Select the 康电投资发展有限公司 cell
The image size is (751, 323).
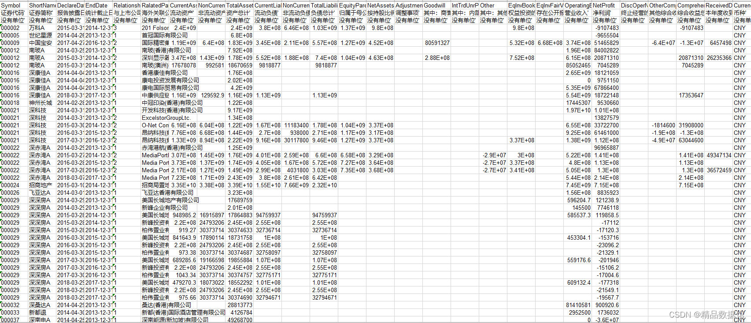pyautogui.click(x=170, y=80)
